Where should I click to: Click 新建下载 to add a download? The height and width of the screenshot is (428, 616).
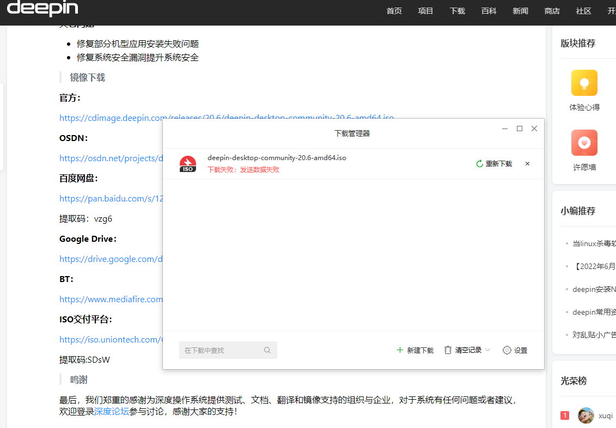point(415,350)
